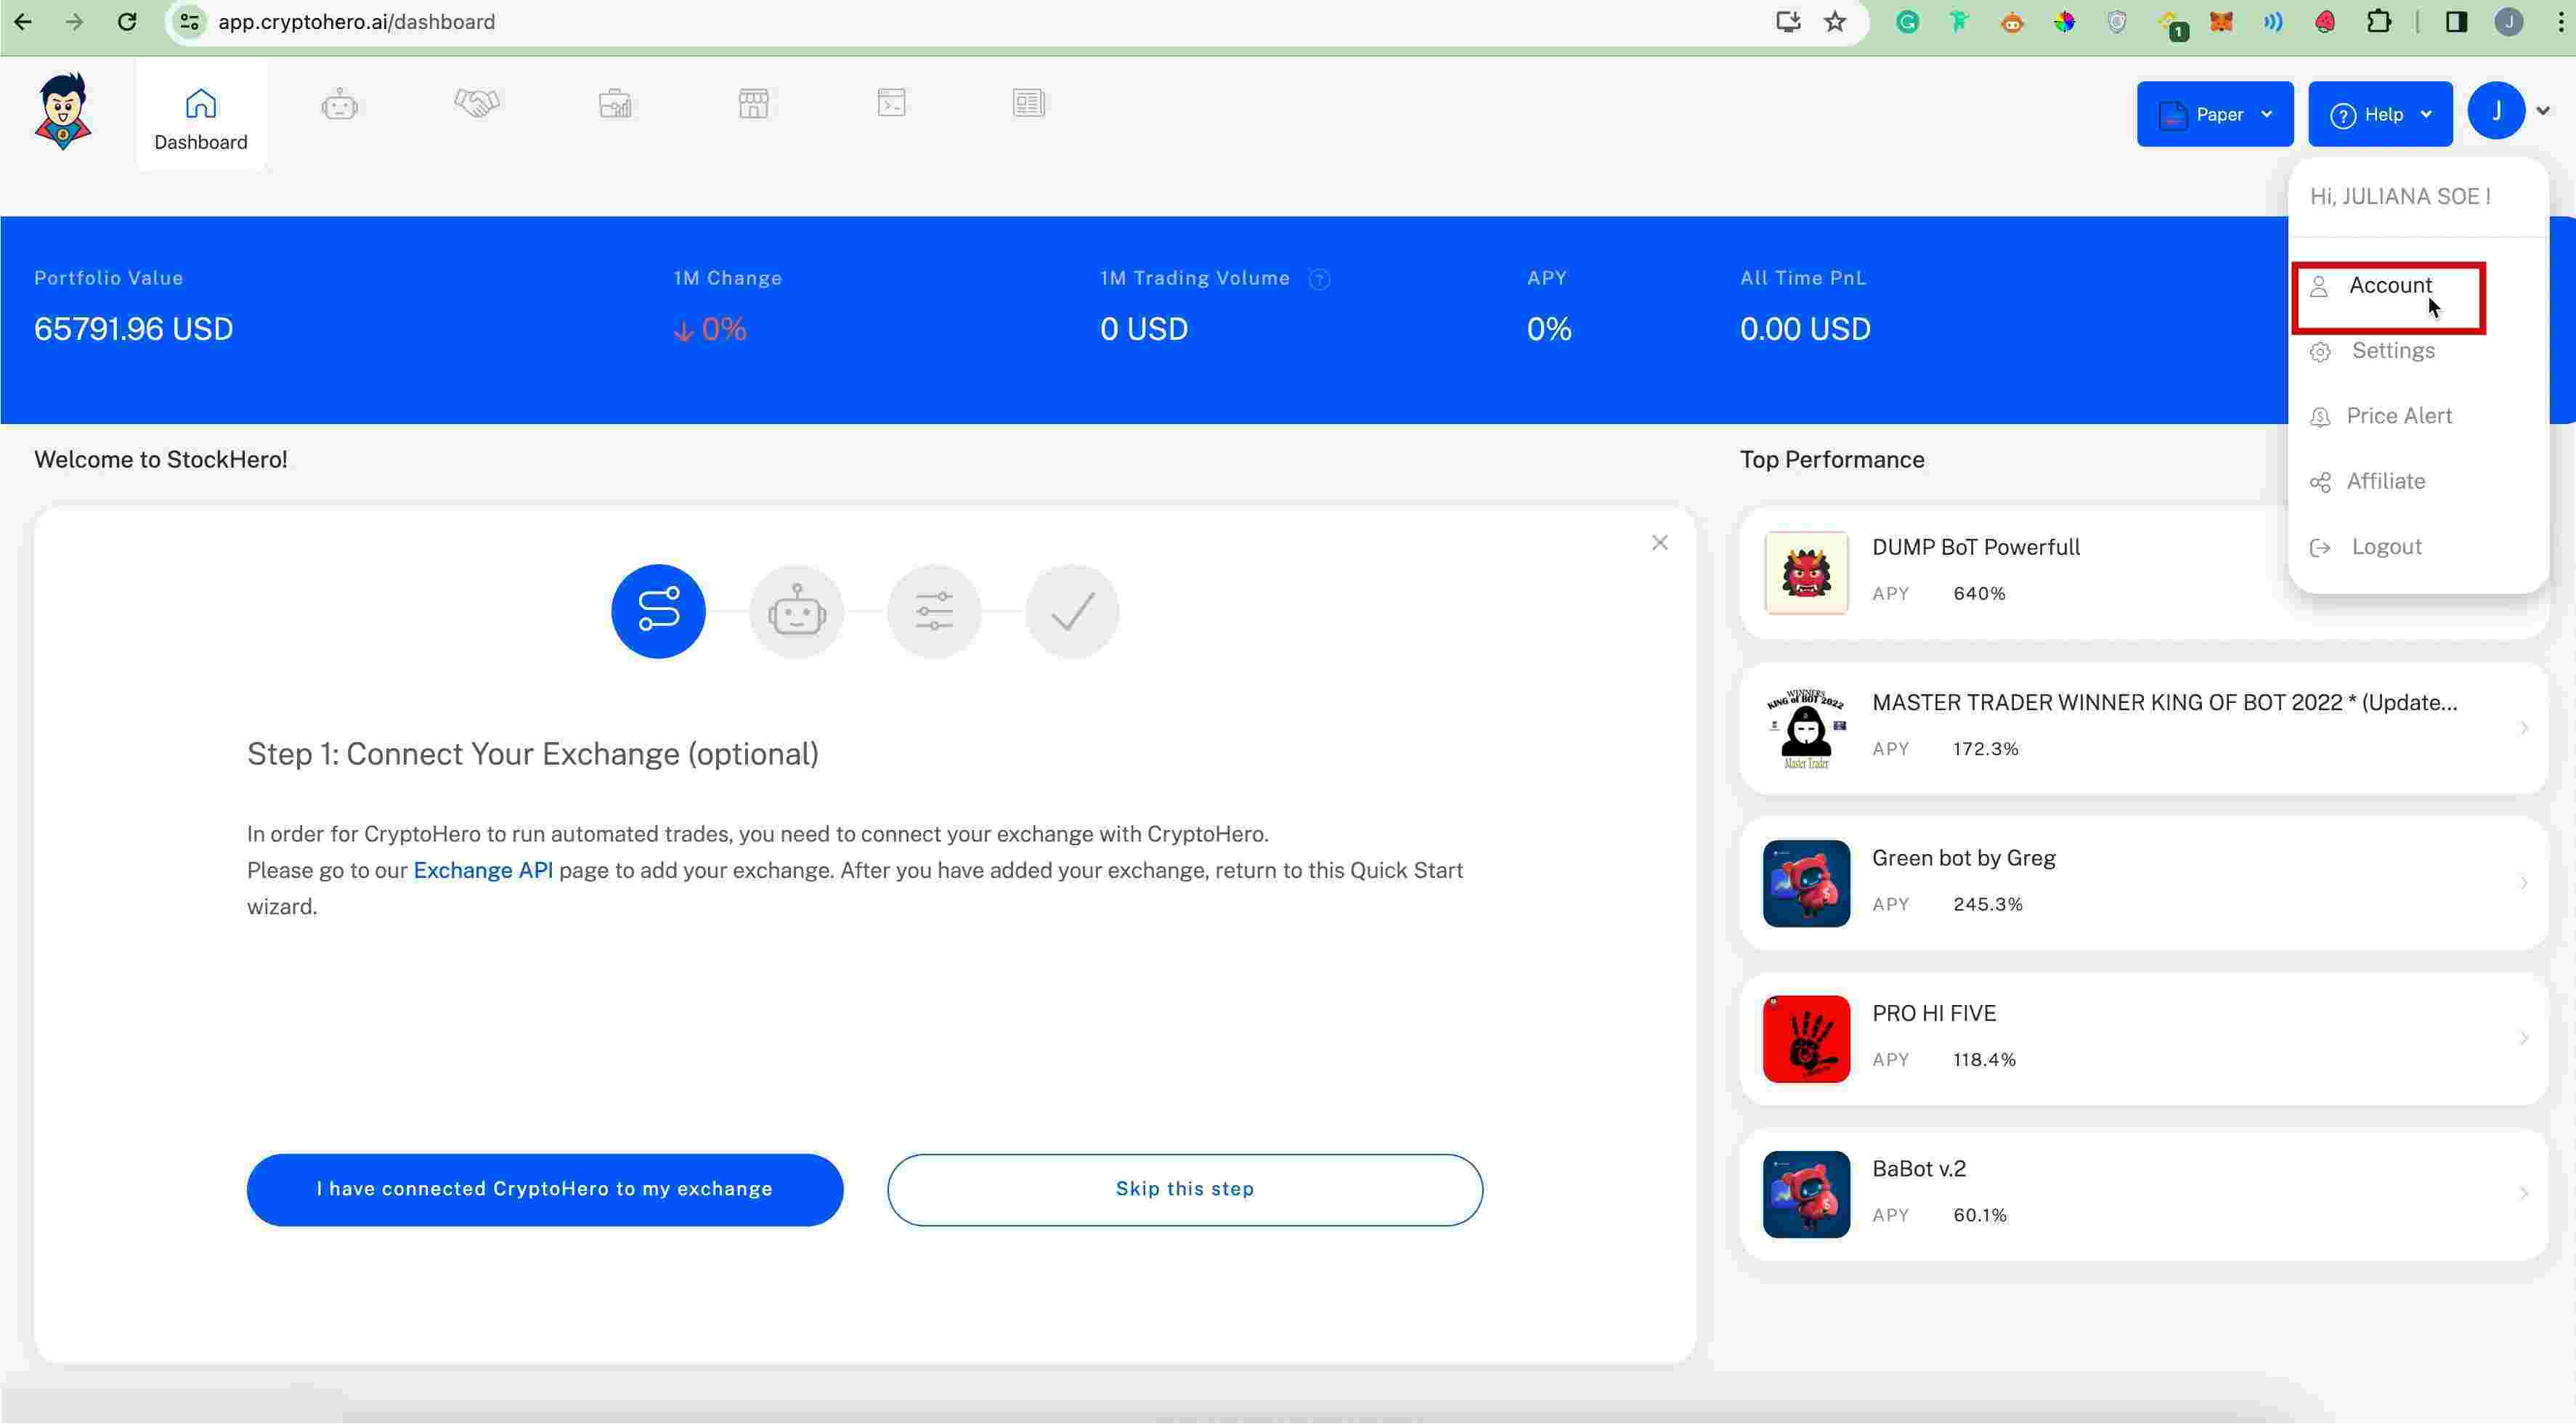The width and height of the screenshot is (2576, 1424).
Task: Click the 1M Trading Volume info icon
Action: point(1319,280)
